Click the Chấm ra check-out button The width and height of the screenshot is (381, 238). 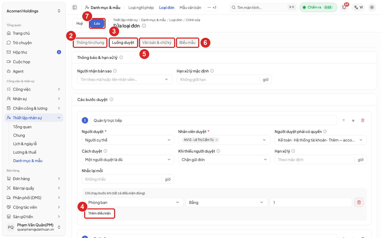tap(318, 7)
